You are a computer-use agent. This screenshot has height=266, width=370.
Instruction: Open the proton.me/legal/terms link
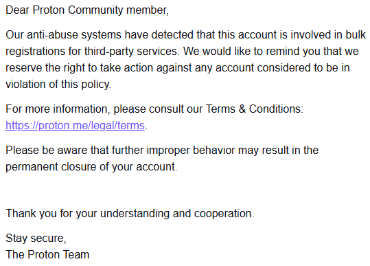[75, 126]
